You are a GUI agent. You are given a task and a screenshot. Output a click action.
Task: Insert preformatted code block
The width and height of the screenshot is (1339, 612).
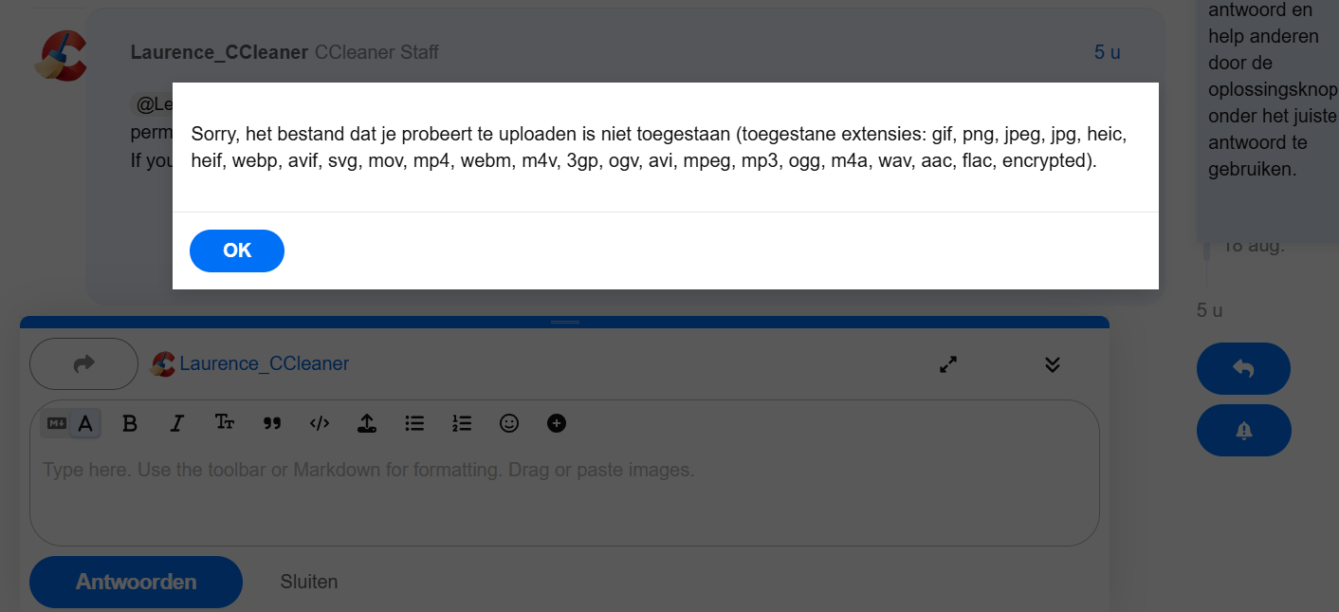pos(320,423)
